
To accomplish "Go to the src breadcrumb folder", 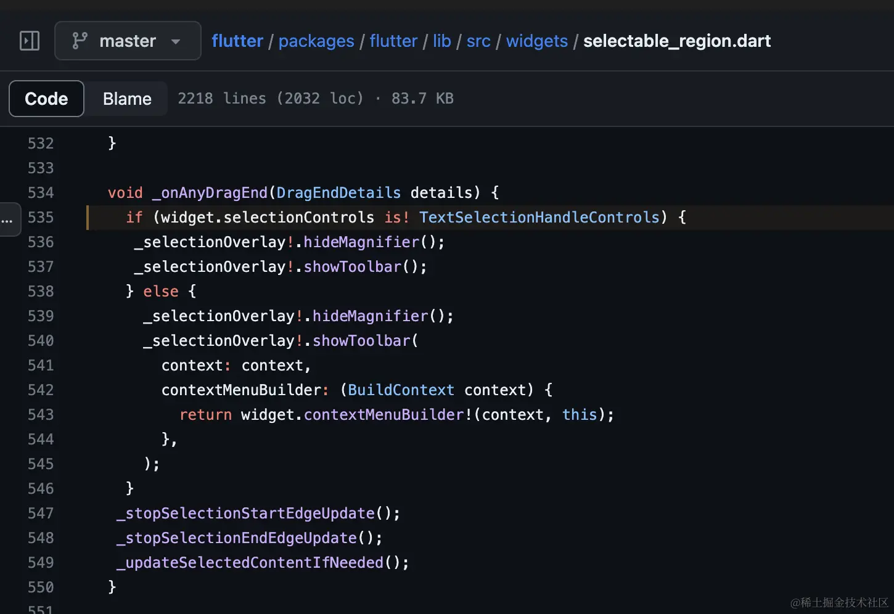I will click(x=478, y=41).
